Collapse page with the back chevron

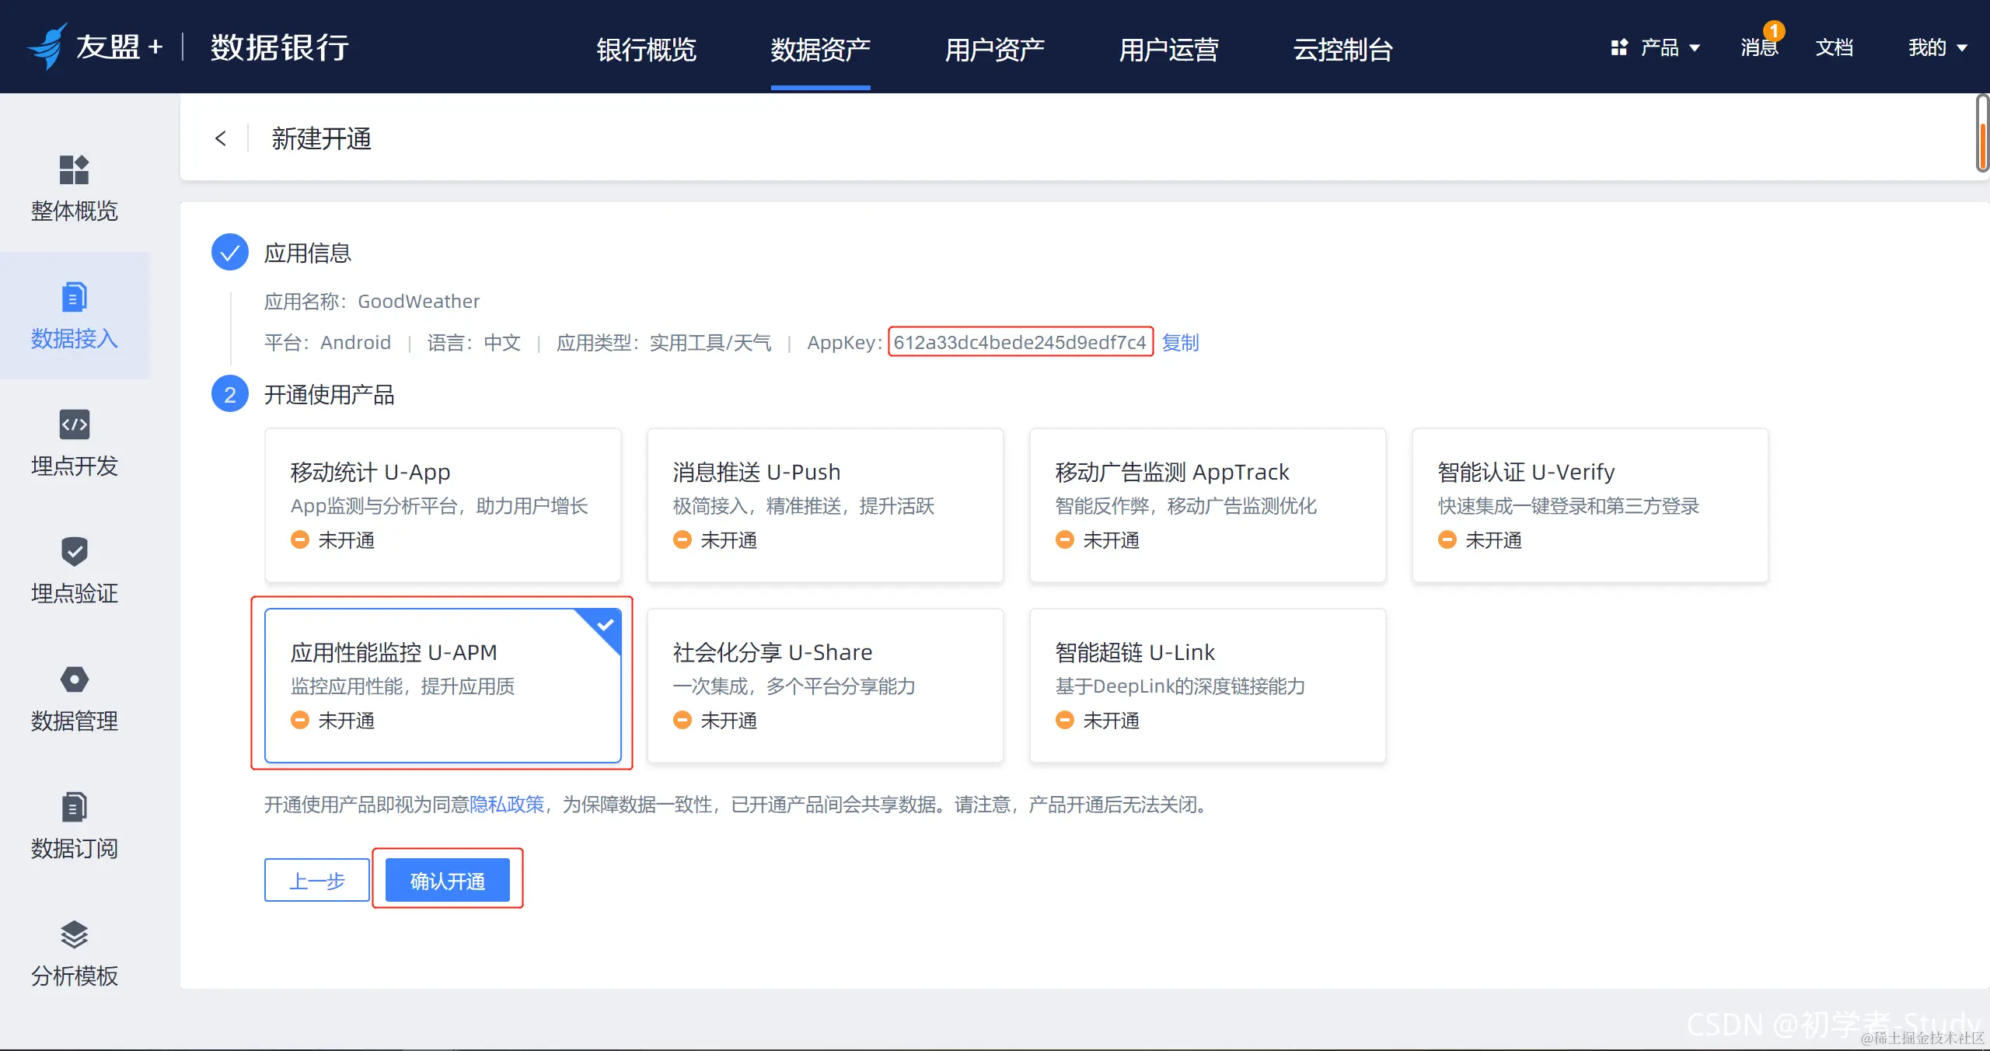coord(222,138)
